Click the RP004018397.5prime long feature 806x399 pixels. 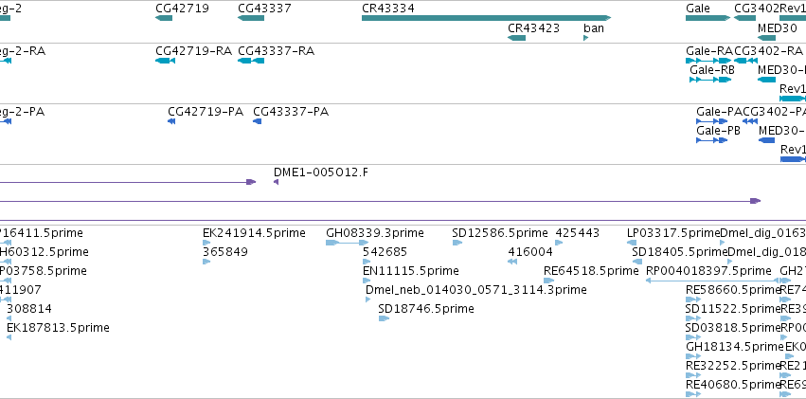click(x=712, y=281)
